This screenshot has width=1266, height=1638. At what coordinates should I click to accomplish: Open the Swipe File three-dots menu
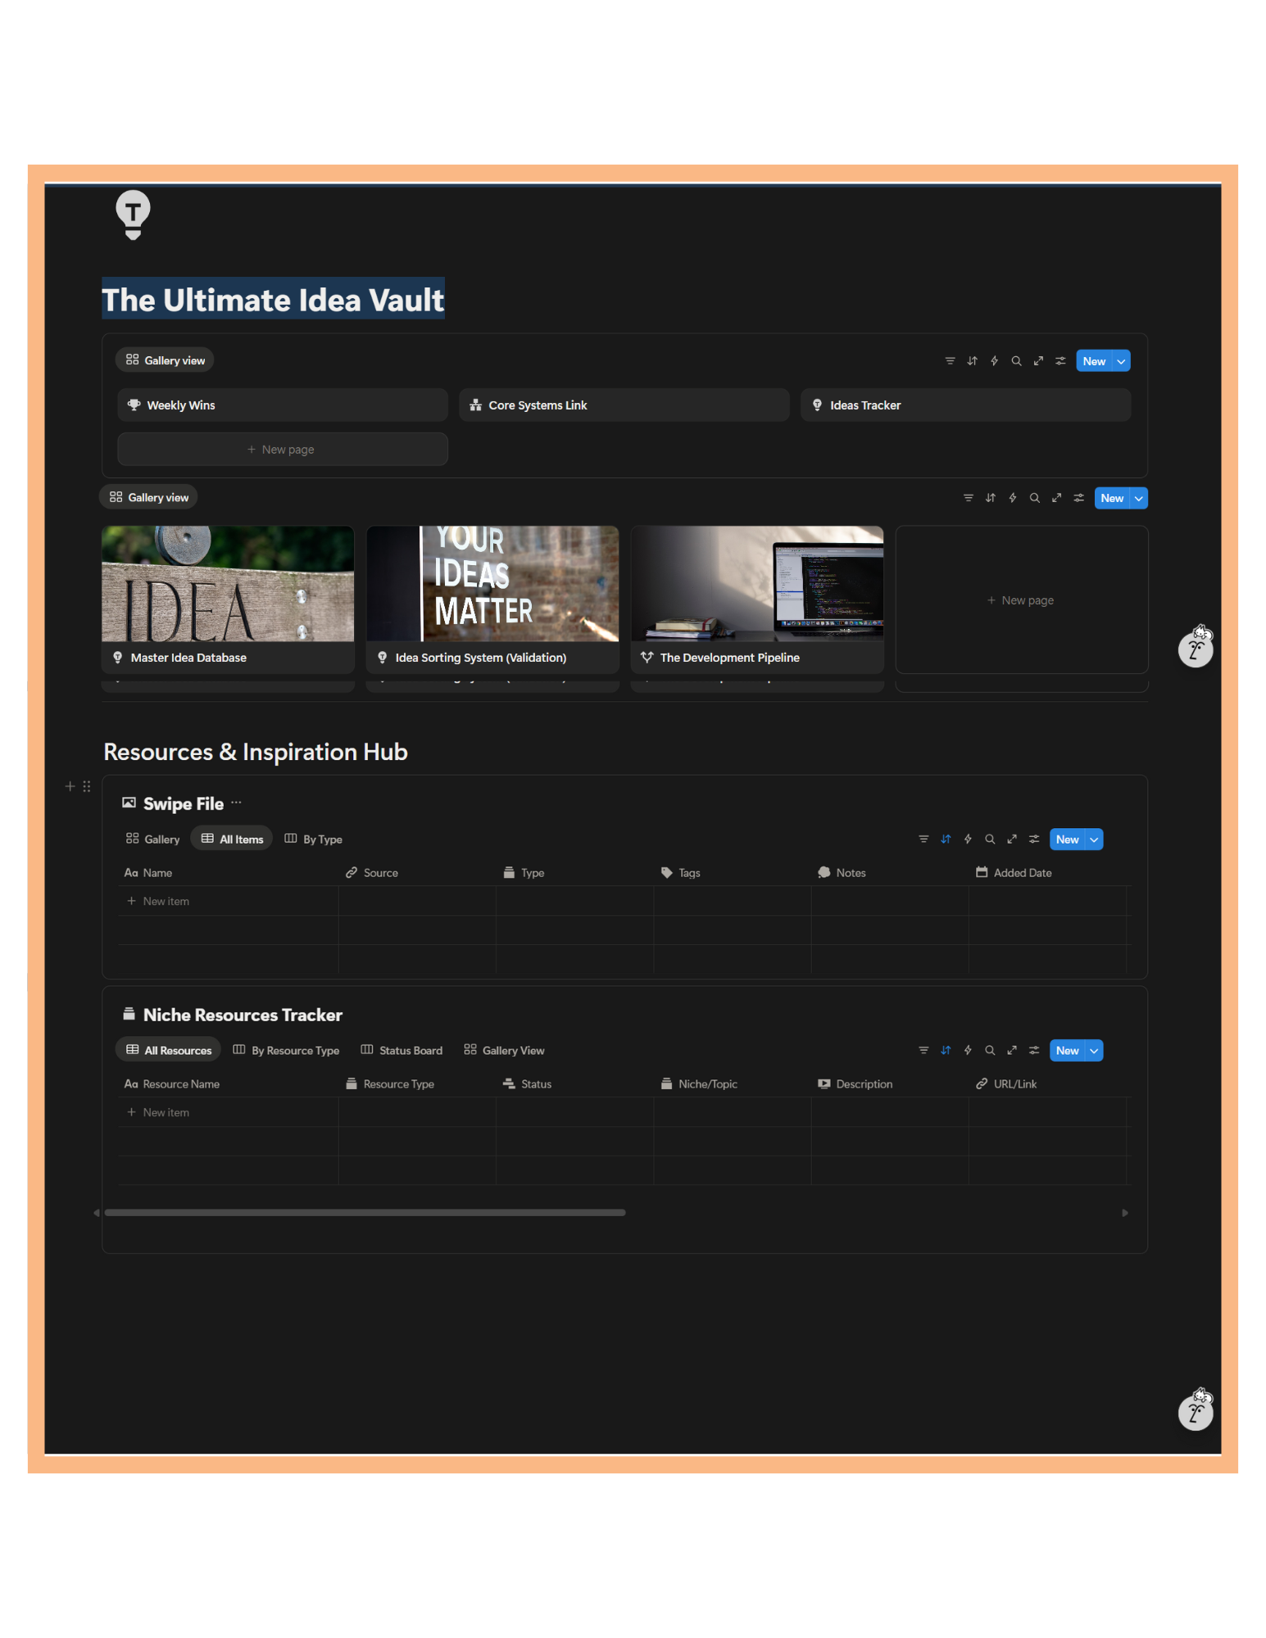pyautogui.click(x=236, y=803)
